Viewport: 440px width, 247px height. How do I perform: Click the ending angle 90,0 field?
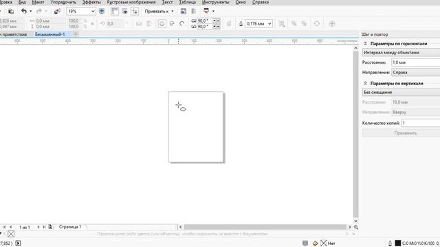coord(205,27)
